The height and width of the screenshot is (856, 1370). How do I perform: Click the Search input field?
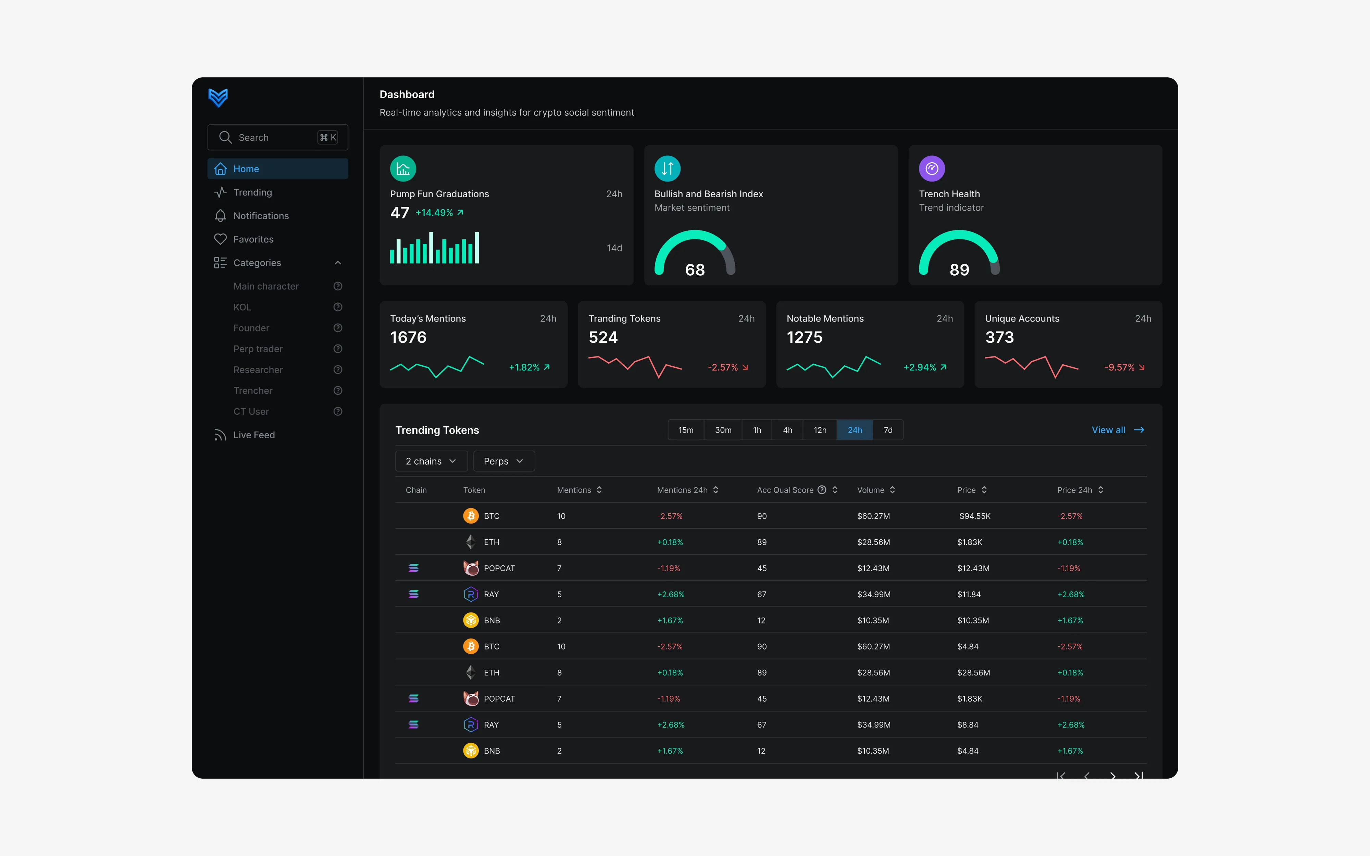coord(278,138)
